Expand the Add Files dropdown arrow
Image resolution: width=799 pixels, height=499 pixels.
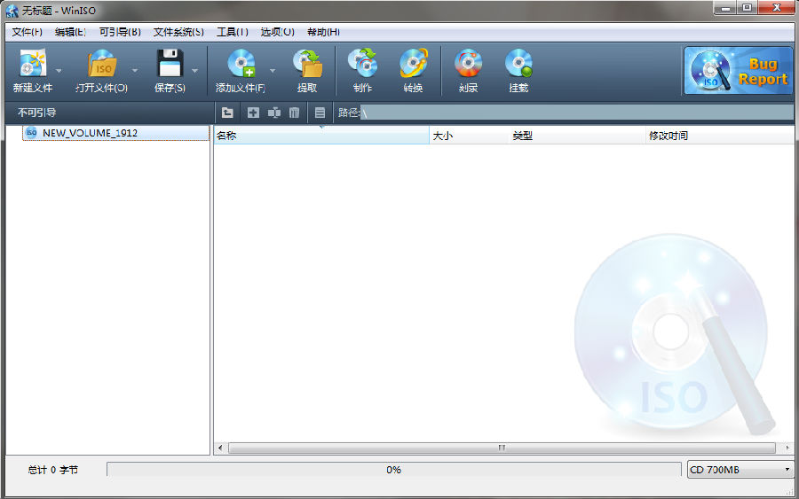pos(273,71)
